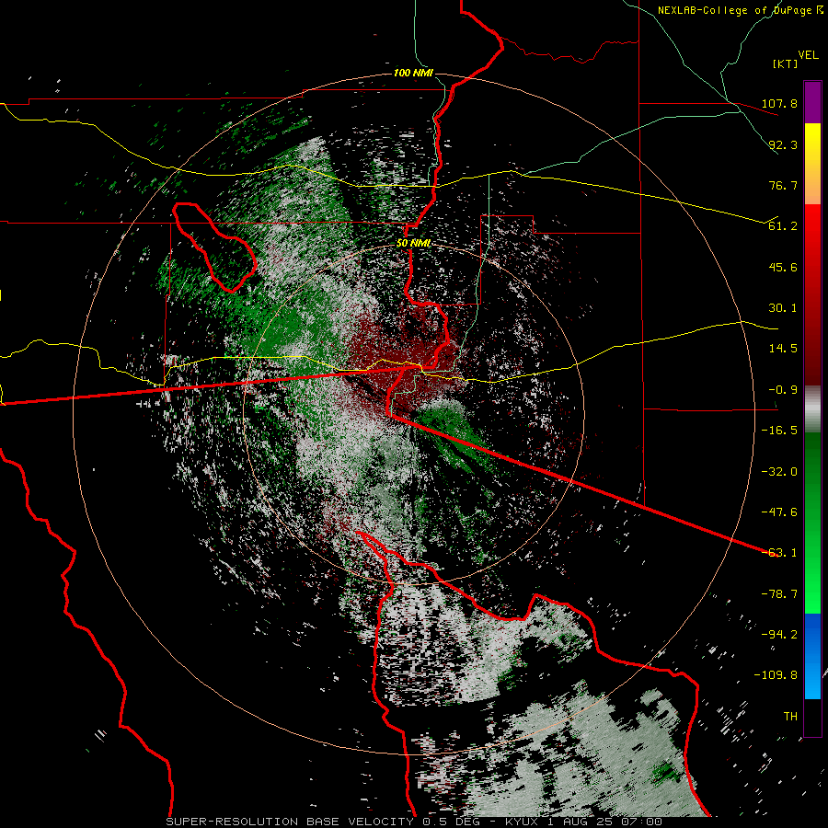Viewport: 828px width, 828px height.
Task: Click the TH legend label
Action: pos(790,717)
